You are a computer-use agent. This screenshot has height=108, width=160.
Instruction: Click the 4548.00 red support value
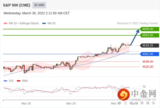tap(148, 62)
